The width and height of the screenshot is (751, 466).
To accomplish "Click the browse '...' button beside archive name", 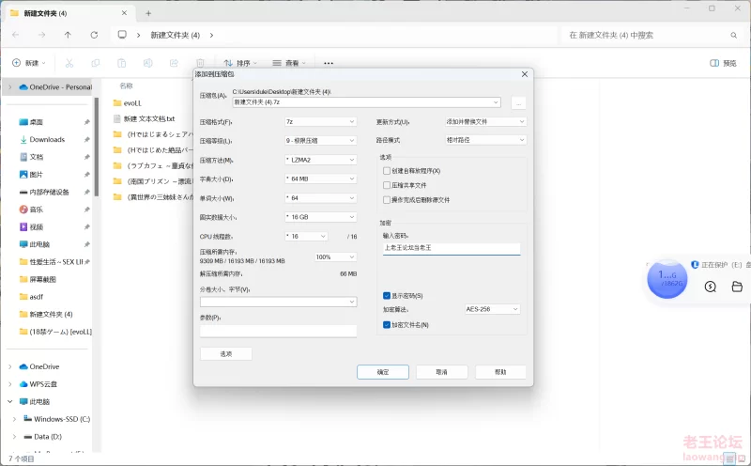I will pyautogui.click(x=518, y=102).
